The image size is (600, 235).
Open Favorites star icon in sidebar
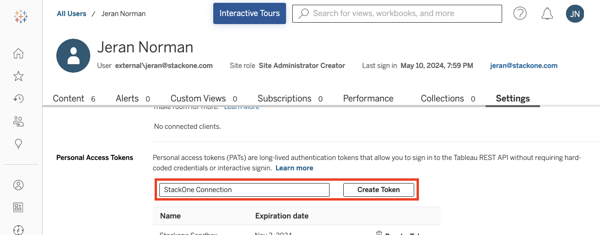[x=18, y=76]
